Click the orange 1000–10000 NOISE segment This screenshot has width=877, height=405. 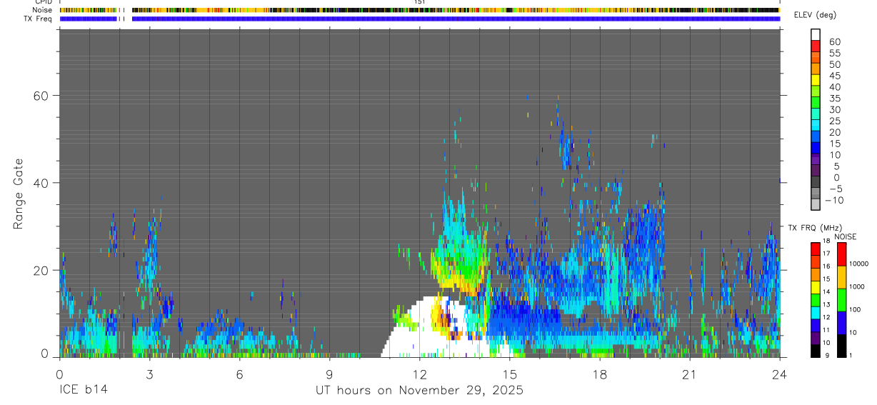pos(841,277)
